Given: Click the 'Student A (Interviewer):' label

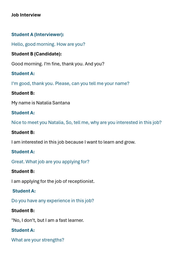Looking at the screenshot, I should pyautogui.click(x=38, y=34).
